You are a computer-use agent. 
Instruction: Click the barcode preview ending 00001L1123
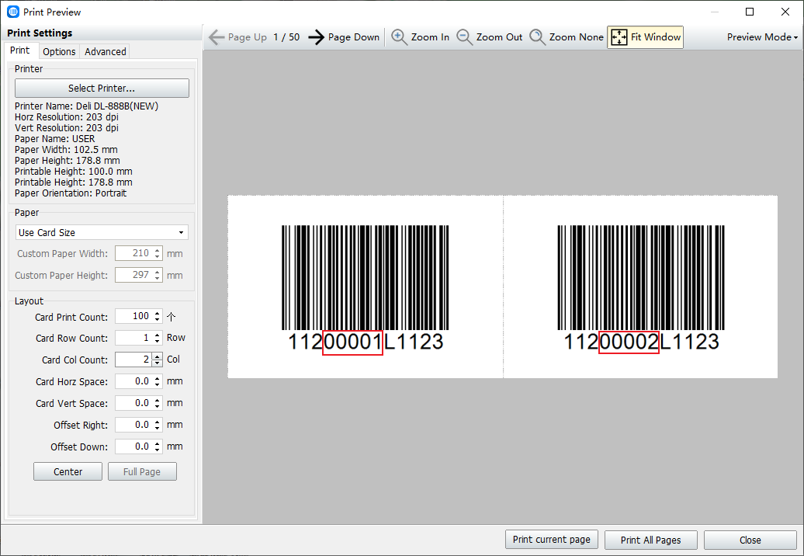tap(365, 288)
